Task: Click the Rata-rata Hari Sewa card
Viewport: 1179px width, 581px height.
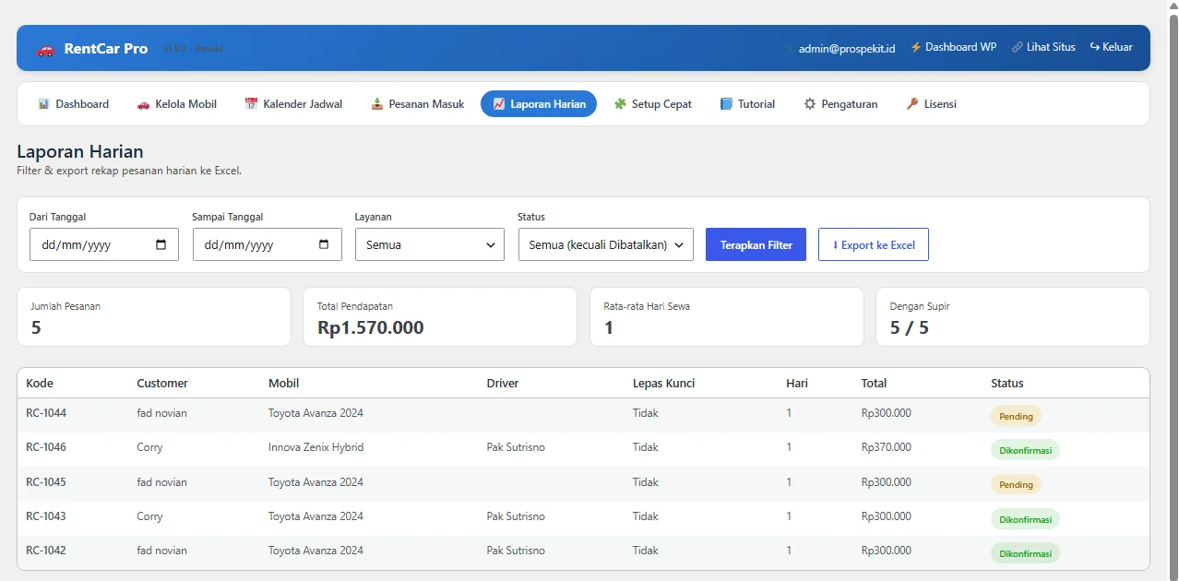Action: pyautogui.click(x=727, y=317)
